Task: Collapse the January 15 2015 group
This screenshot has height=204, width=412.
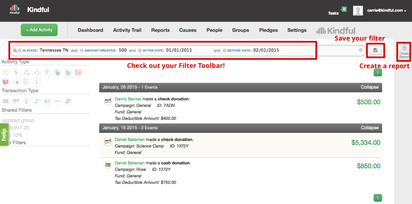Action: point(370,128)
